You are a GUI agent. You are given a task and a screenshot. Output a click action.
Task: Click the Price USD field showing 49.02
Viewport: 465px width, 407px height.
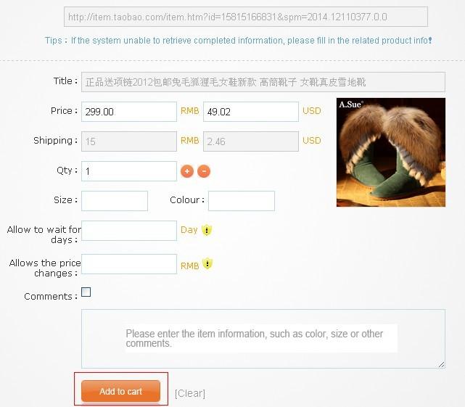click(251, 112)
